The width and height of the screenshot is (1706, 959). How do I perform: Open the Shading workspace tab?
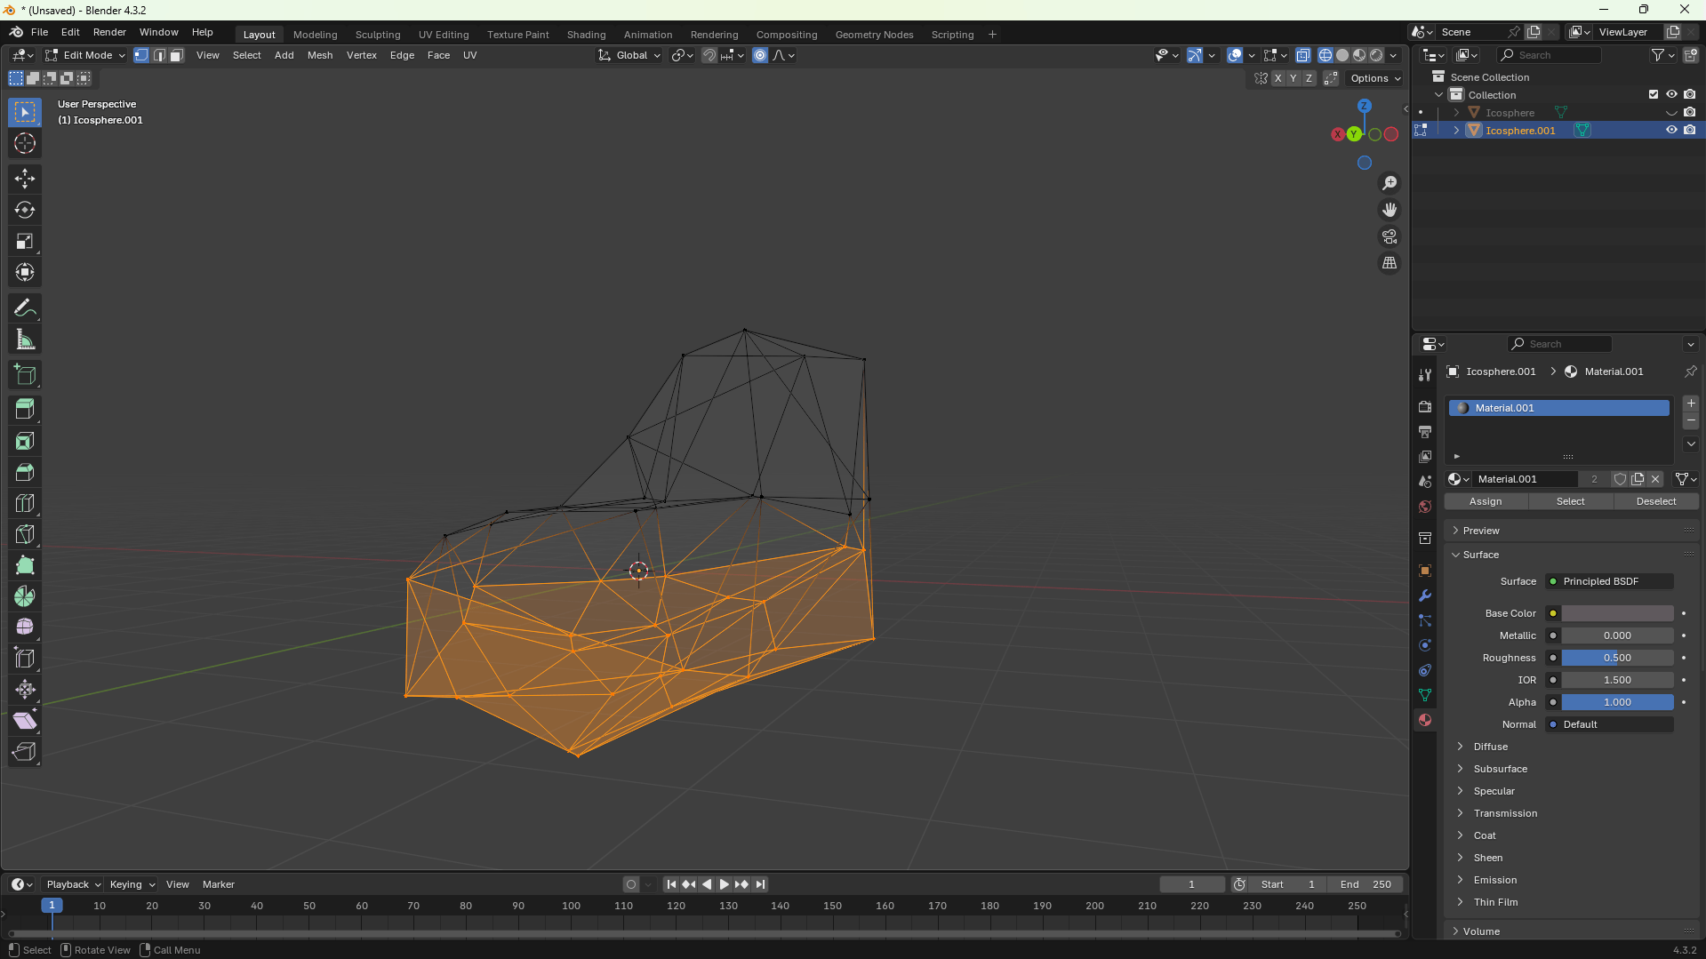tap(586, 35)
